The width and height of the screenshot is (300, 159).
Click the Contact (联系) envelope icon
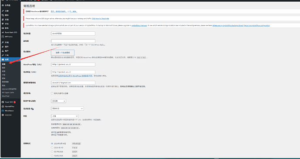pos(3,28)
